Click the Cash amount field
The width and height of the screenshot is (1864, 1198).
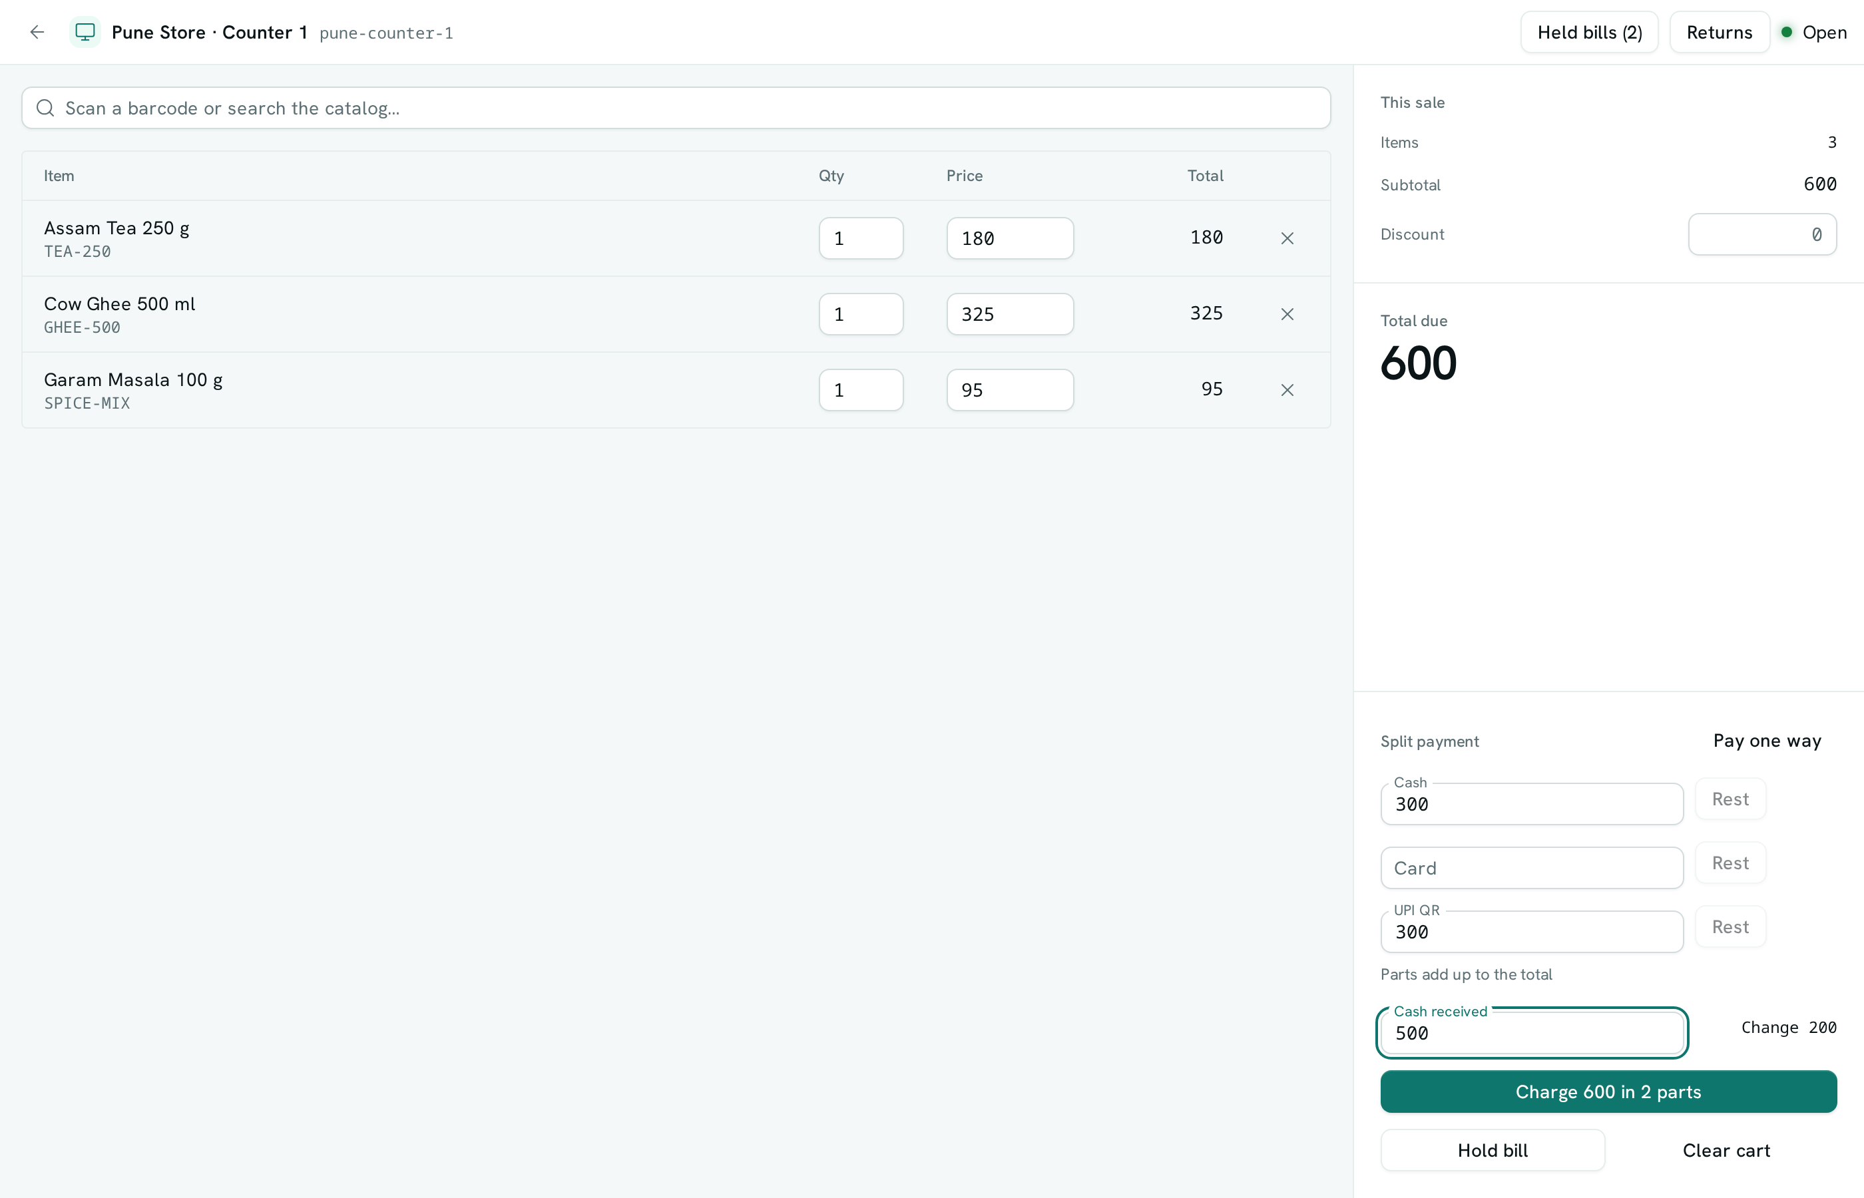click(1531, 803)
